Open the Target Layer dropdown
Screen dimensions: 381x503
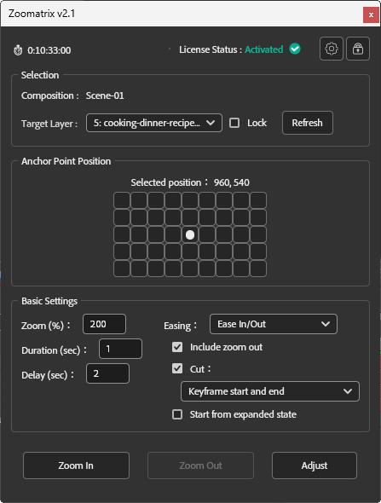(x=154, y=123)
